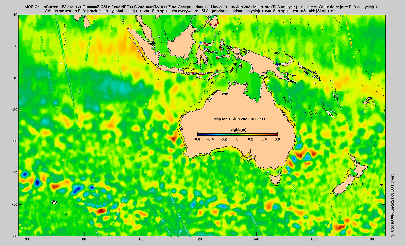The width and height of the screenshot is (406, 246).
Task: Click the latitude axis label -10
Action: [15, 78]
